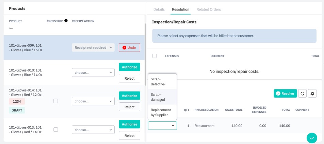Open the Related Orders tab
Screen dimensions: 324x144
(x=209, y=9)
